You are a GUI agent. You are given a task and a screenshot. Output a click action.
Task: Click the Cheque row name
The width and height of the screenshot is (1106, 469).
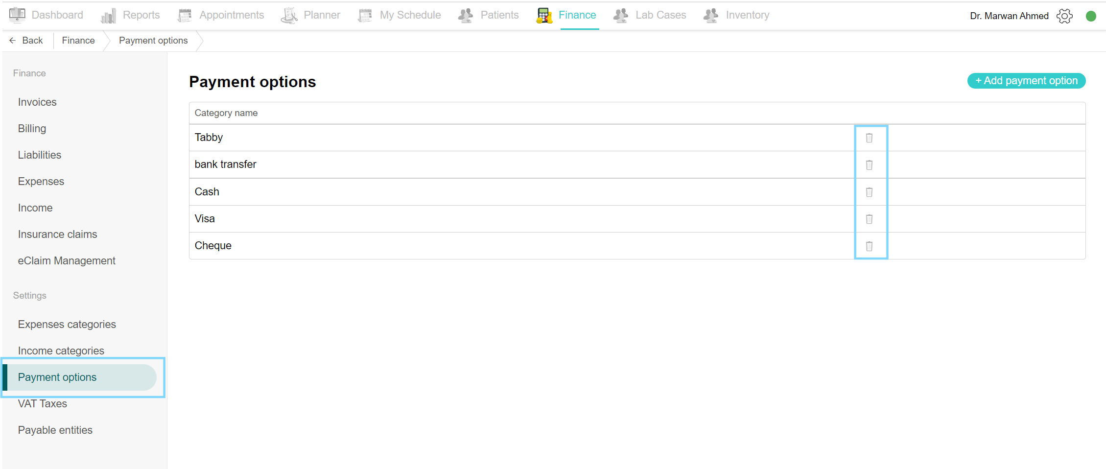click(x=213, y=246)
